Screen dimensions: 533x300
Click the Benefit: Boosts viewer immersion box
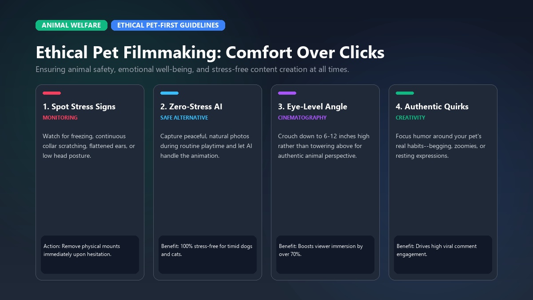click(325, 255)
